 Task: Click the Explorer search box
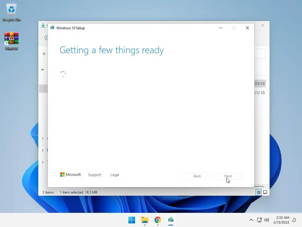pyautogui.click(x=260, y=54)
